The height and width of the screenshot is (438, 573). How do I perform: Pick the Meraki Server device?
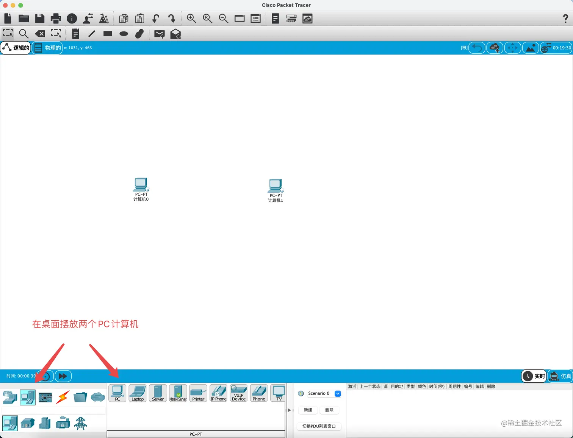pyautogui.click(x=178, y=393)
